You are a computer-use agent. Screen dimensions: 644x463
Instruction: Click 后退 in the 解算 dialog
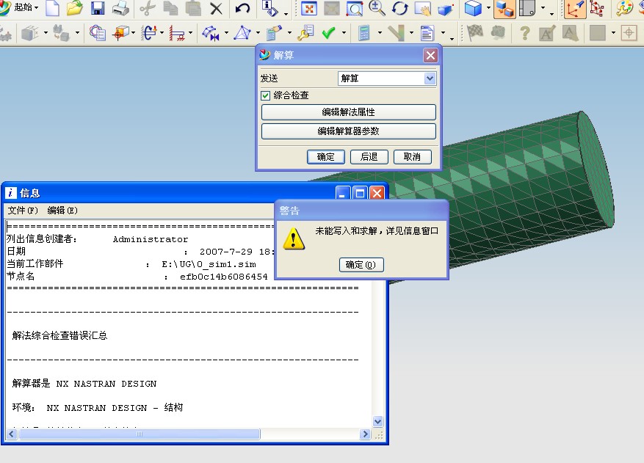(x=369, y=157)
